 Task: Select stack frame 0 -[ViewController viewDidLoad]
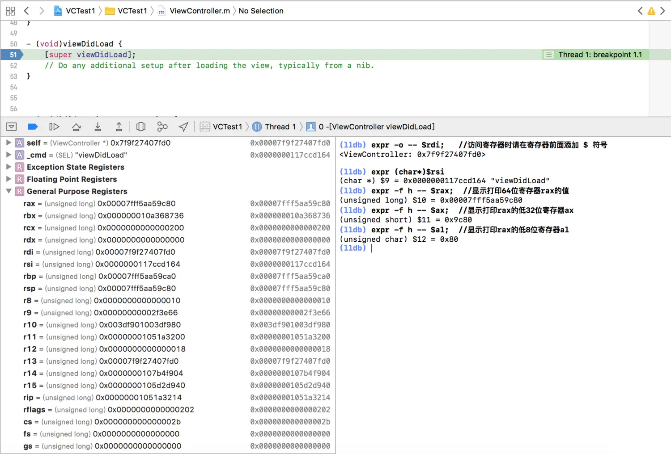pos(370,127)
